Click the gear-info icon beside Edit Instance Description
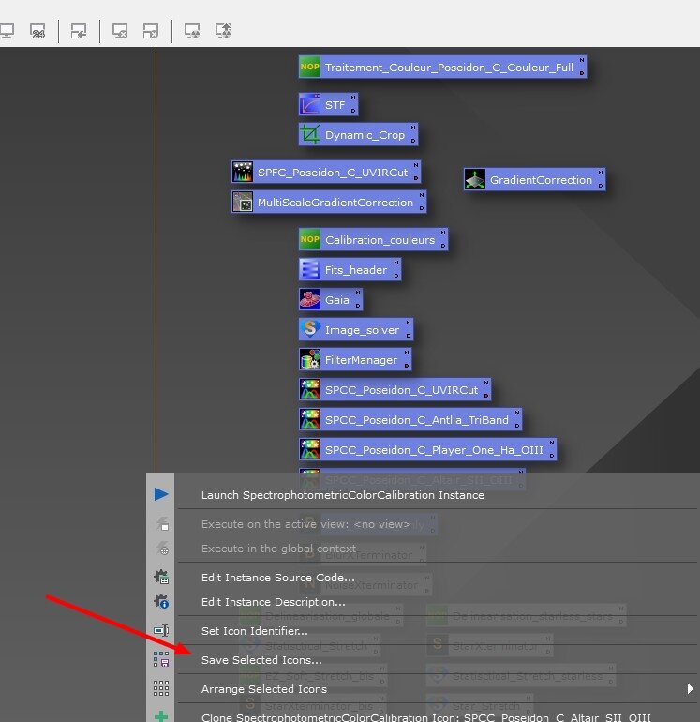700x722 pixels. pos(161,601)
